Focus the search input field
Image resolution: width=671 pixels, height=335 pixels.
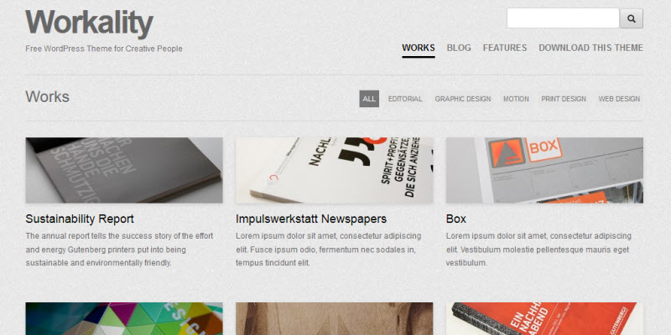click(x=563, y=18)
